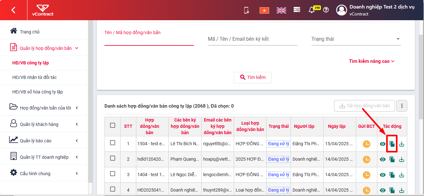Click the Đang xử lý status in row 1

(279, 144)
